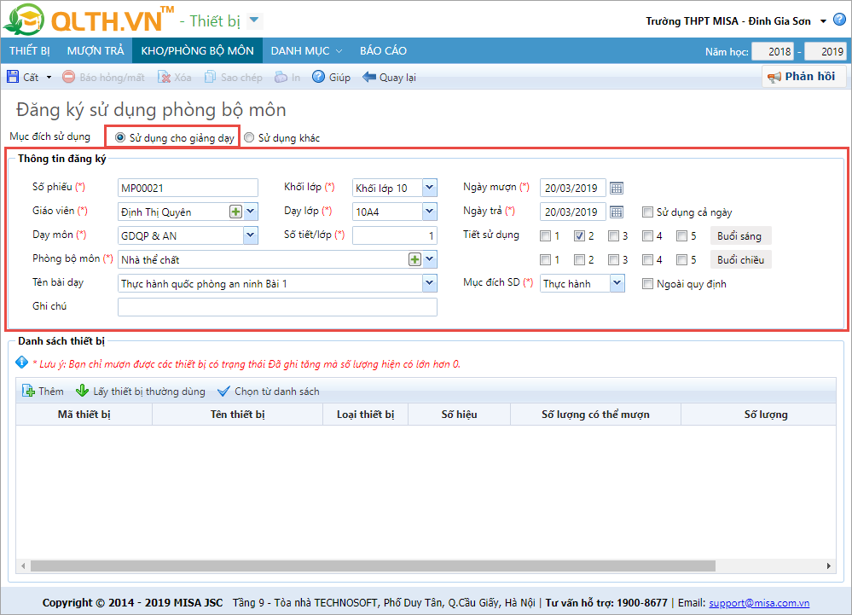
Task: Tick afternoon period 1 checkbox
Action: [545, 259]
